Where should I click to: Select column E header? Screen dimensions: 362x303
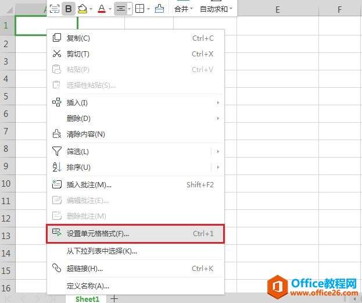point(278,9)
